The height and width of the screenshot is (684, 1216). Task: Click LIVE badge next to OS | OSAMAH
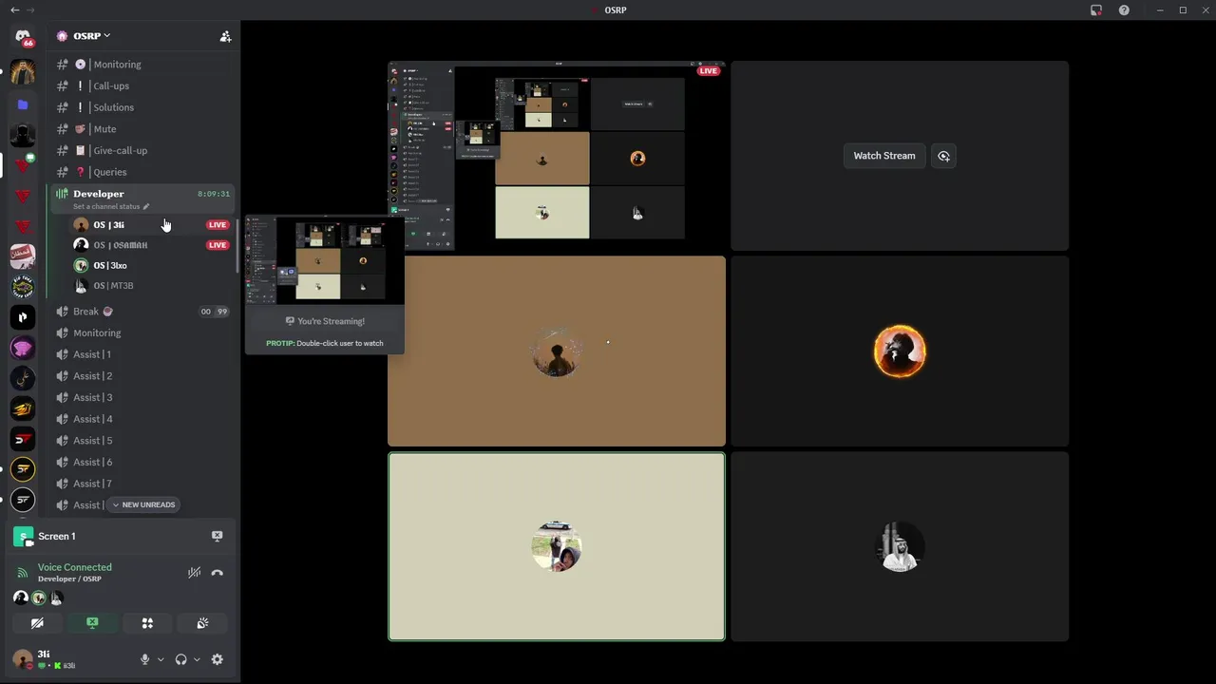click(x=218, y=245)
